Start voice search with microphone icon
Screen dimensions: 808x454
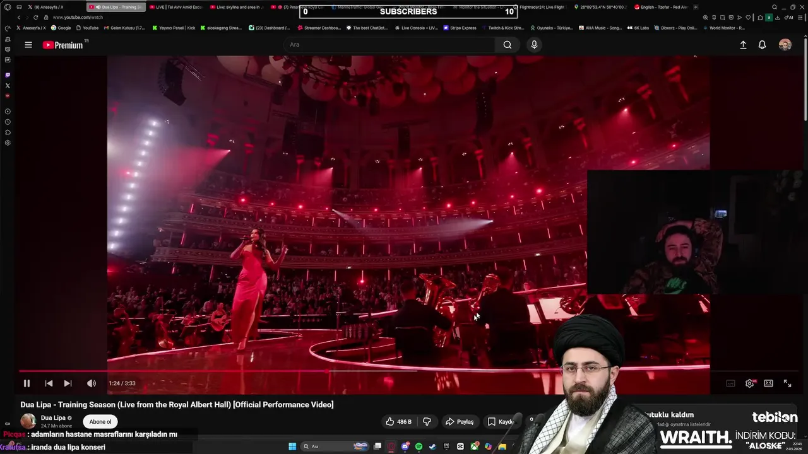[534, 45]
